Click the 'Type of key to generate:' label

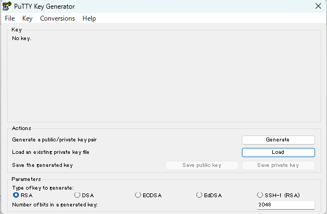pos(43,188)
